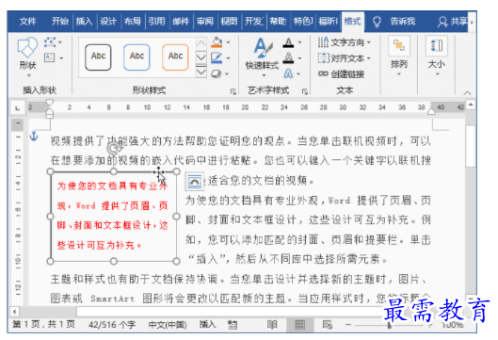498x340 pixels.
Task: Switch to the 布局 tab
Action: (133, 22)
